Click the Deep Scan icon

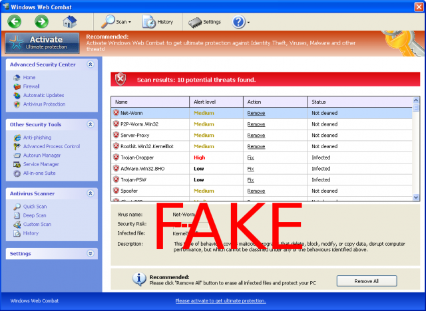click(17, 215)
